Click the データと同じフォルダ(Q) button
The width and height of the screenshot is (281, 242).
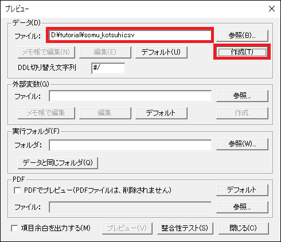(x=58, y=163)
